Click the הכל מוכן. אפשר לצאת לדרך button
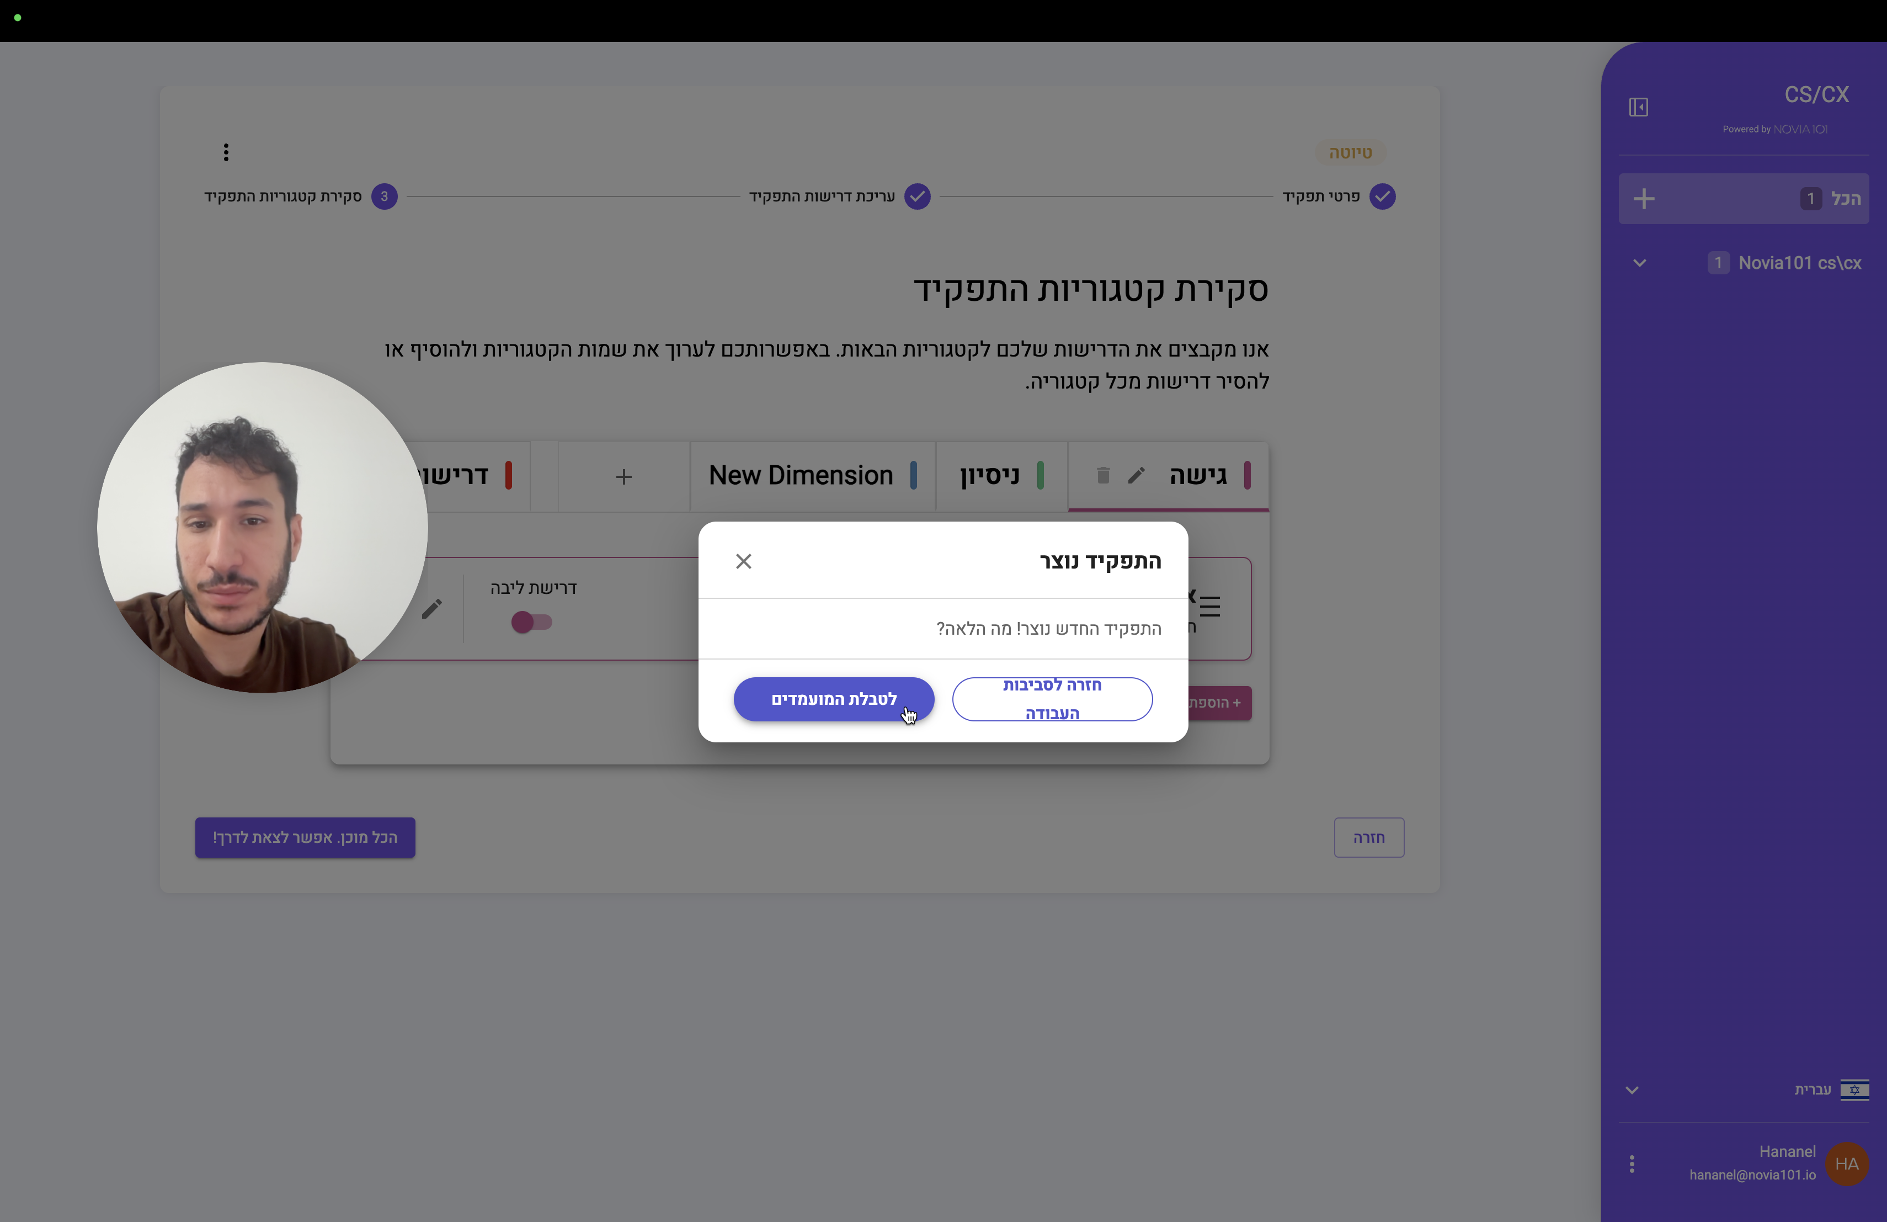Viewport: 1887px width, 1222px height. pos(305,837)
